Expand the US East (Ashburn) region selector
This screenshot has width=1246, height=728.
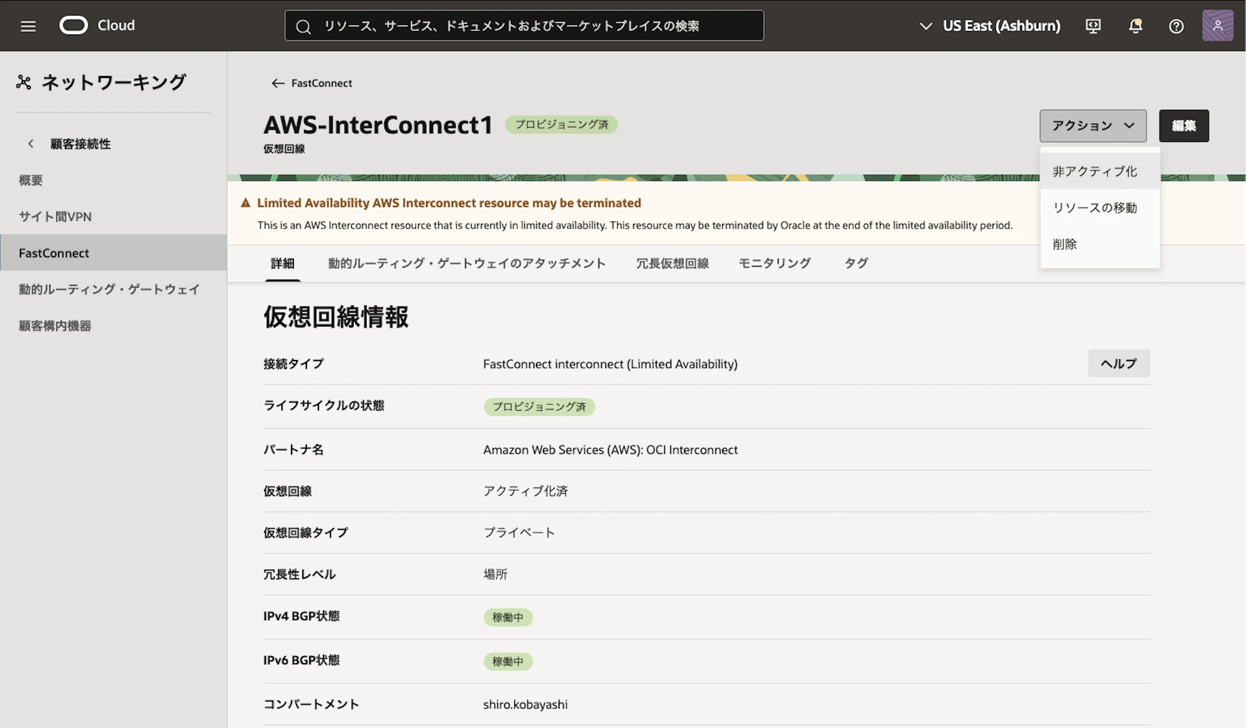point(990,26)
